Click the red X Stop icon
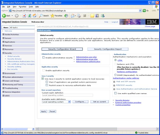Viewport: 160px width, 135px height. click(x=24, y=16)
